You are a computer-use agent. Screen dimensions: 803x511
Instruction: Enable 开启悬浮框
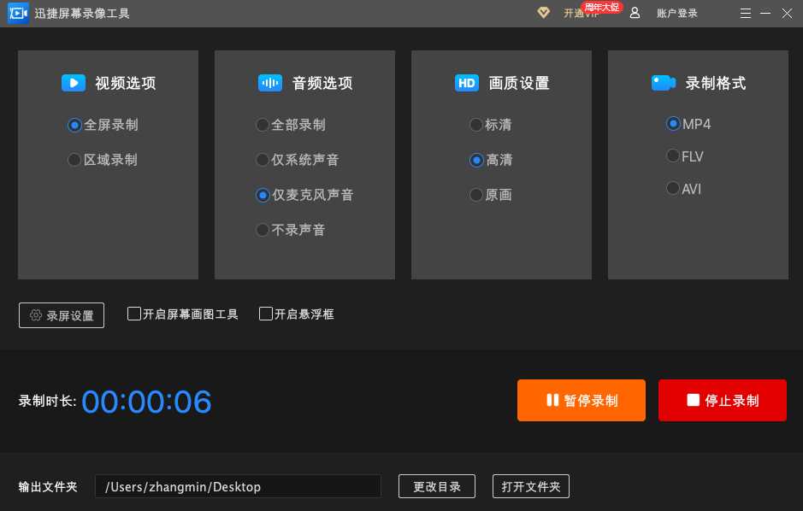(x=265, y=314)
